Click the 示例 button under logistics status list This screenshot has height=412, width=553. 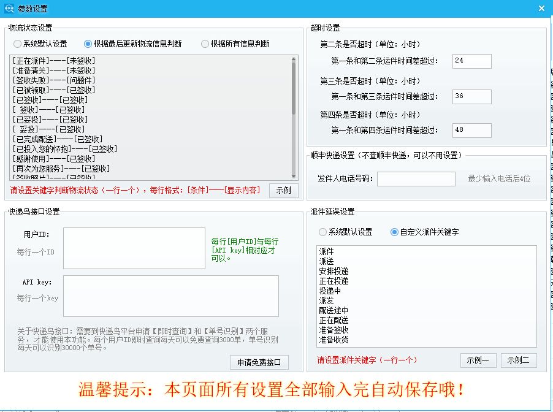pos(284,191)
